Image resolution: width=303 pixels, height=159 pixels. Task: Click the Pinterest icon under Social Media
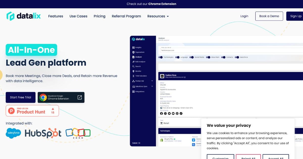pyautogui.click(x=177, y=114)
